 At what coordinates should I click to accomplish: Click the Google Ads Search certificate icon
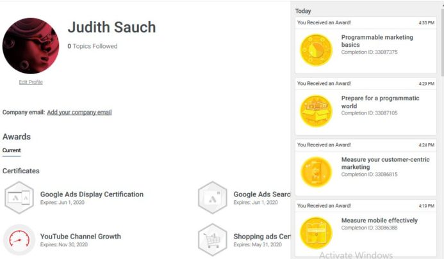[x=213, y=198]
